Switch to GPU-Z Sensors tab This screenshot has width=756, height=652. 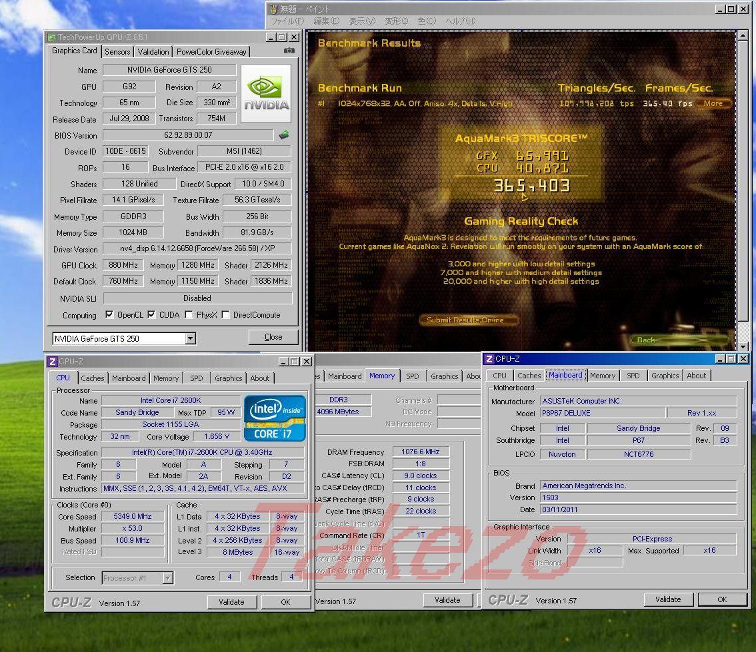click(117, 51)
